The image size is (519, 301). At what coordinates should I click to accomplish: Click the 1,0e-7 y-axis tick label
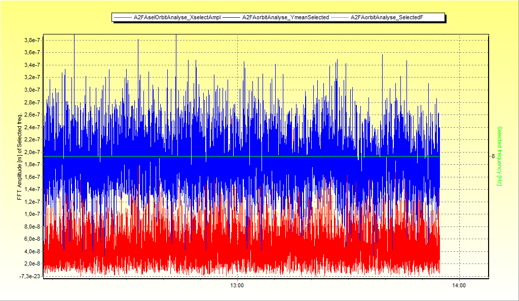(32, 214)
